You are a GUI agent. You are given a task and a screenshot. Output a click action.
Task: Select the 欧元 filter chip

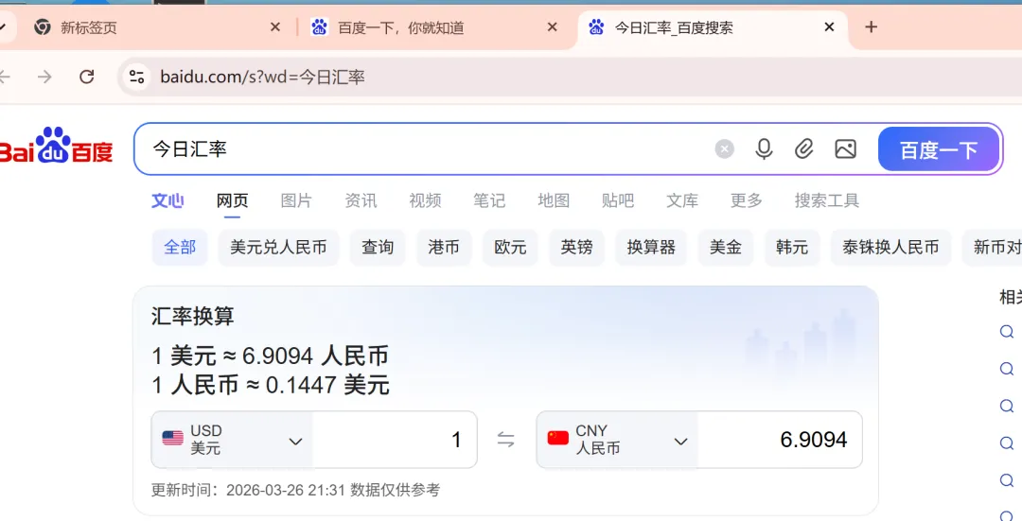click(x=510, y=248)
